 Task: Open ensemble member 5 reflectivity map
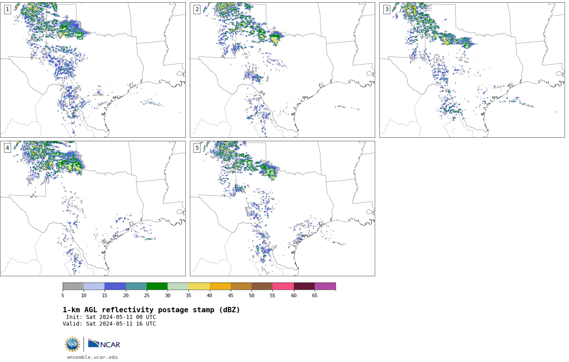282,208
